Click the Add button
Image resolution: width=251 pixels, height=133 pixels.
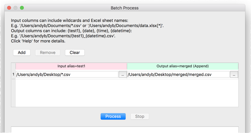click(x=22, y=52)
